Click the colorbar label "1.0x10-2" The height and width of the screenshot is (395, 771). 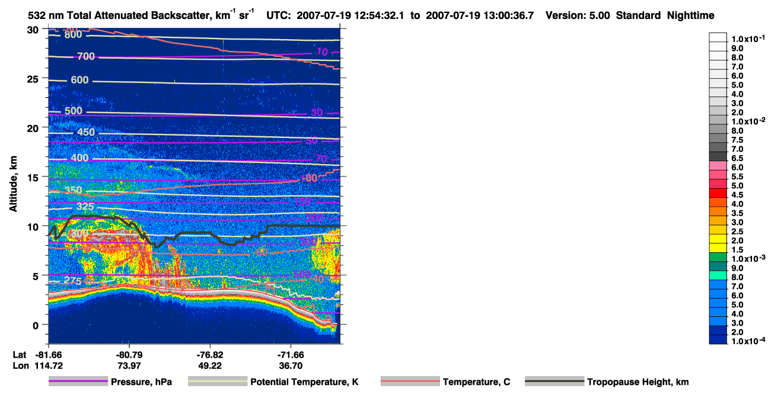tap(748, 121)
